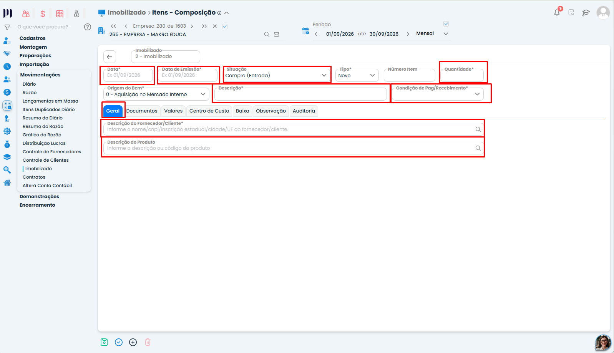Open the Situação dropdown
614x353 pixels.
[276, 75]
